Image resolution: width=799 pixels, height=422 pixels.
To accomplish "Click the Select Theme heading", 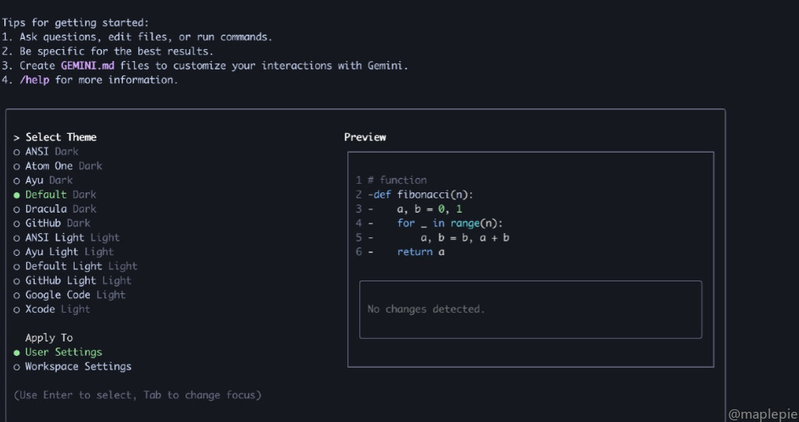I will [60, 137].
